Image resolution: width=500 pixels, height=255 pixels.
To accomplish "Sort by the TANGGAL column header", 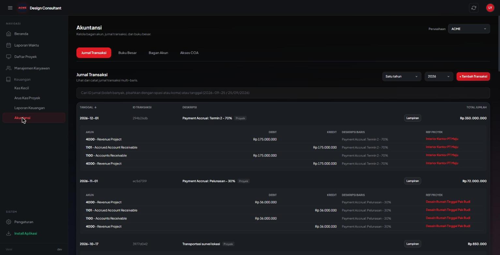I will [x=88, y=107].
